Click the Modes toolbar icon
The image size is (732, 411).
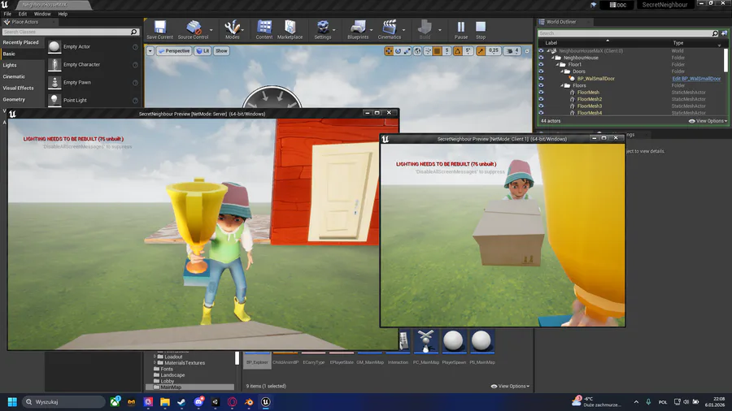(232, 30)
